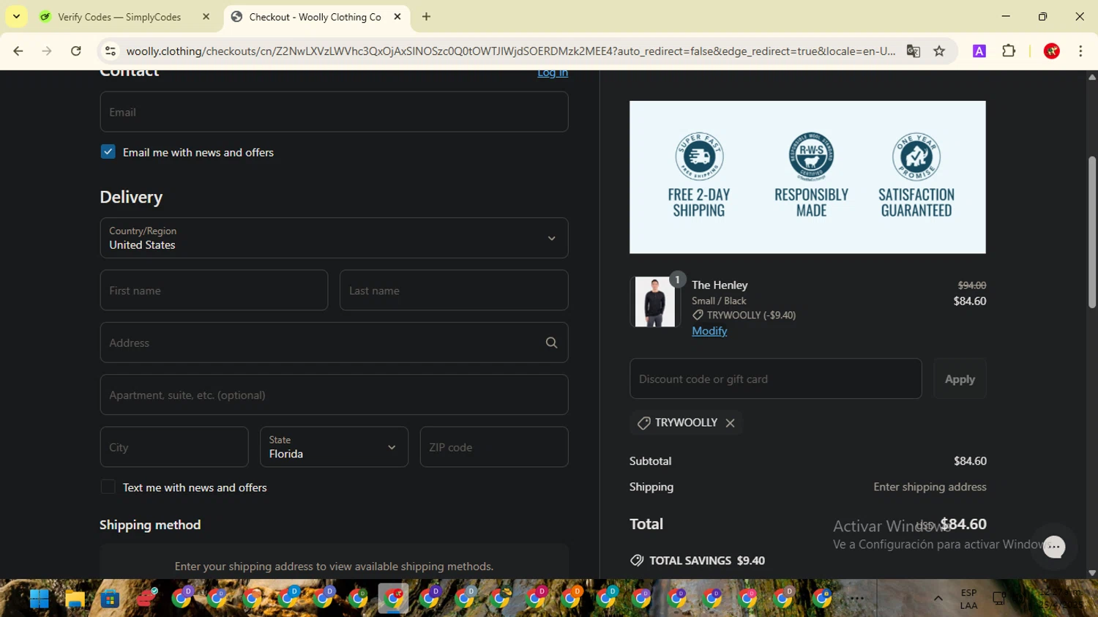Click the struck-through $94.00 price
This screenshot has width=1098, height=617.
coord(972,285)
